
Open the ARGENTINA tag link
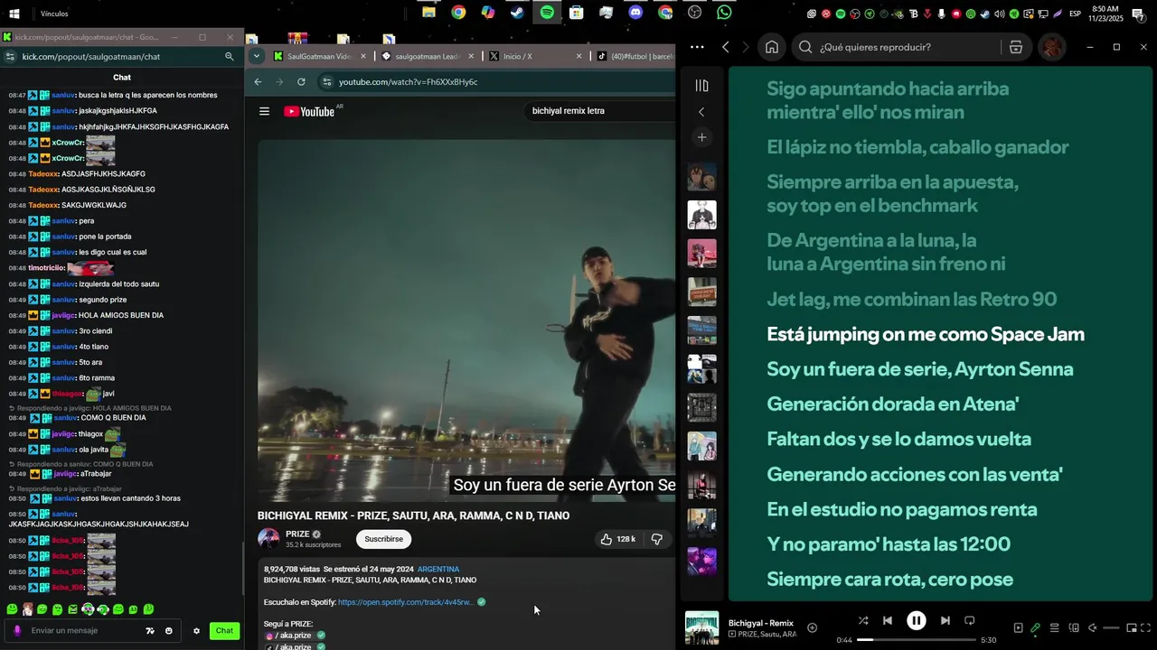click(438, 569)
